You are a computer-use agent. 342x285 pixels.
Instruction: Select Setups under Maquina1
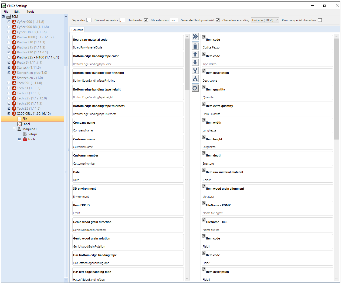[32, 134]
